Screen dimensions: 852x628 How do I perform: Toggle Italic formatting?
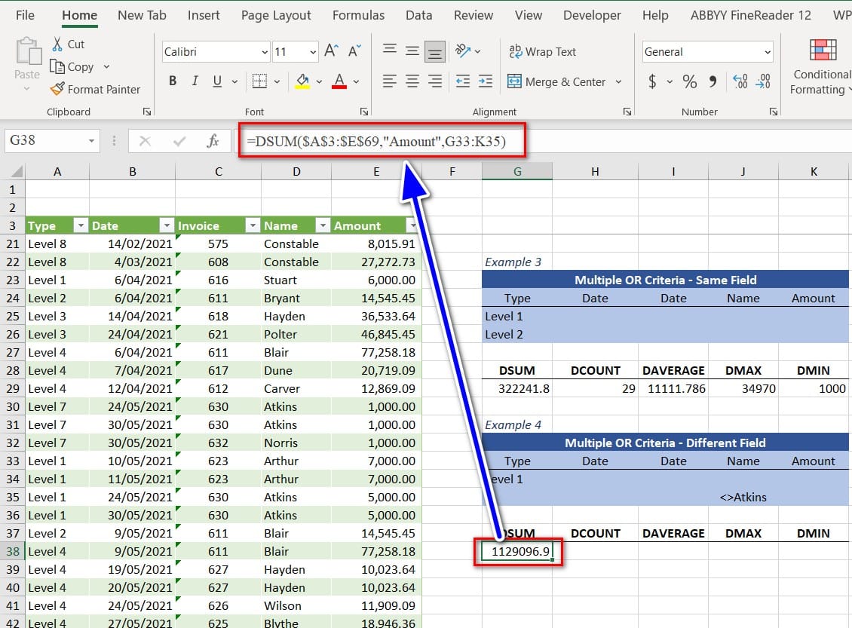click(195, 81)
